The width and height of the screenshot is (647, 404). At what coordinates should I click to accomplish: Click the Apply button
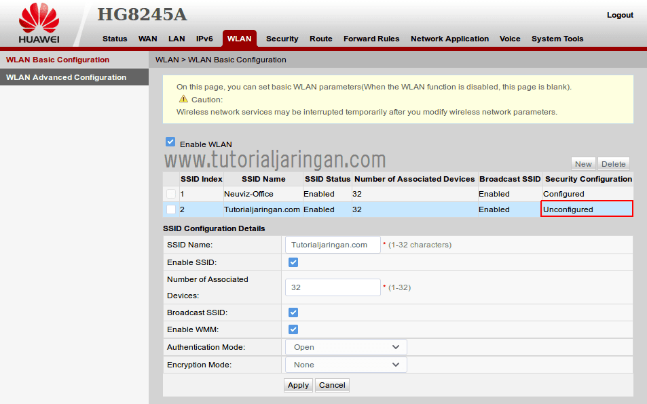[x=298, y=385]
